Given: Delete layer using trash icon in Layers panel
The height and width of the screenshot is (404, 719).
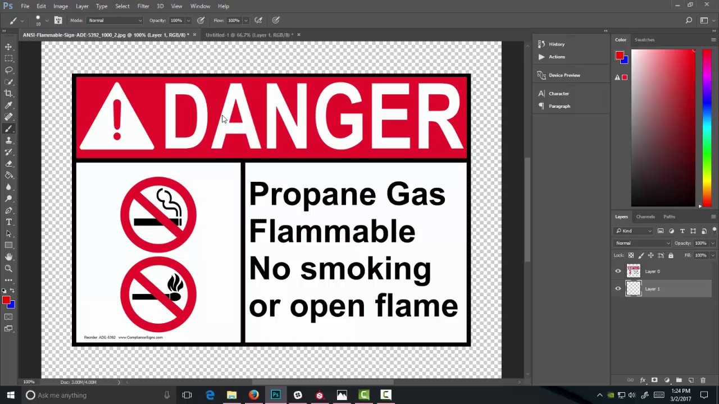Looking at the screenshot, I should click(x=703, y=380).
